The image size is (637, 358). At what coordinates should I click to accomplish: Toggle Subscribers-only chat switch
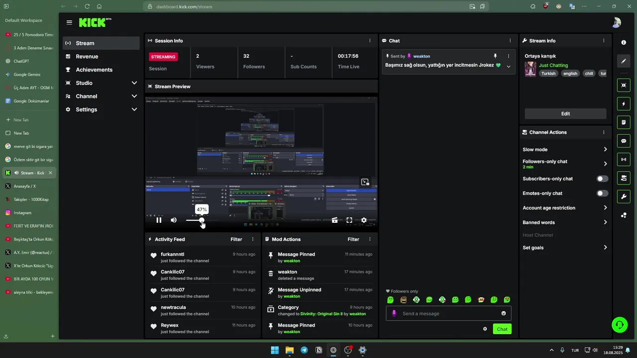[602, 179]
